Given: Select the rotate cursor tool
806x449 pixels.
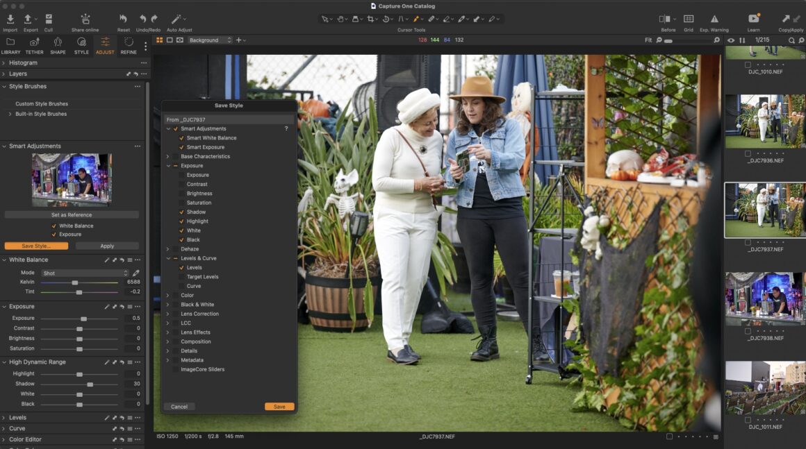Looking at the screenshot, I should click(386, 19).
